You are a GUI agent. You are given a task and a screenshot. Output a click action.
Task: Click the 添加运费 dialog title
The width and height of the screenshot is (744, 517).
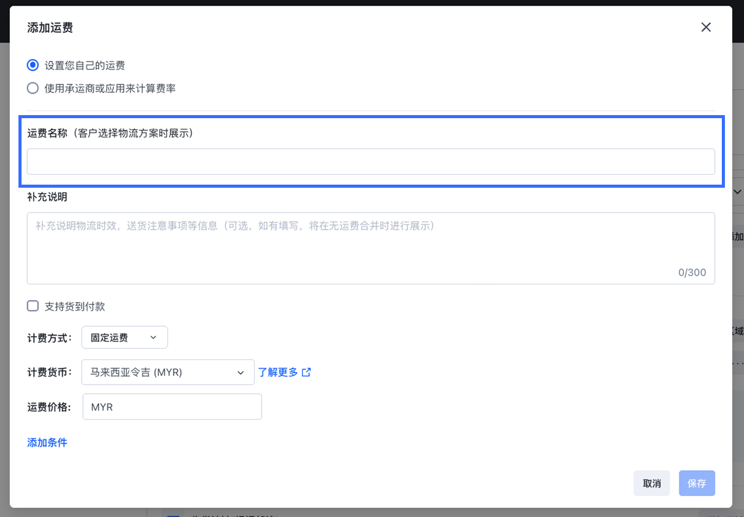(x=50, y=27)
